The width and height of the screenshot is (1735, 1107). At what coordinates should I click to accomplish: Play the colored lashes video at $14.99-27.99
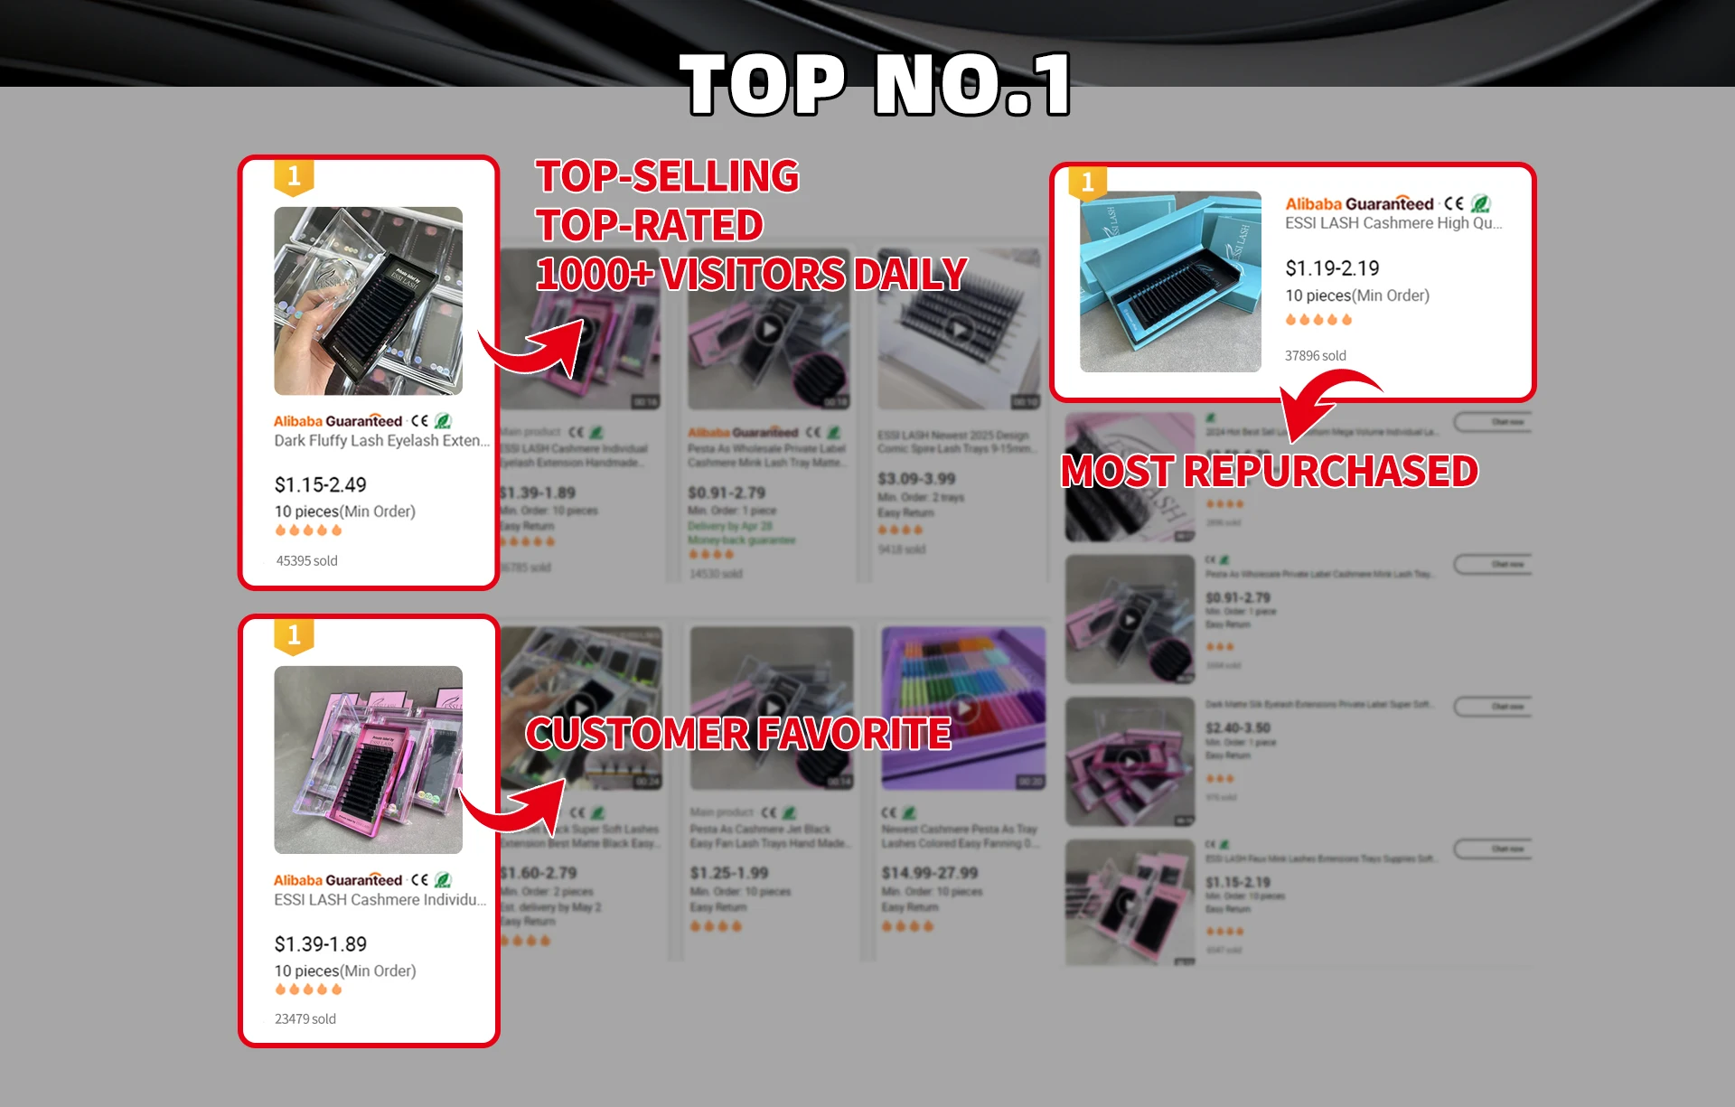pyautogui.click(x=963, y=708)
